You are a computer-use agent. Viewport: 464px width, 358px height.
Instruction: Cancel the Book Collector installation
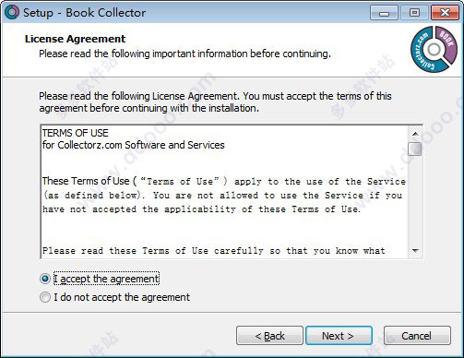(417, 336)
